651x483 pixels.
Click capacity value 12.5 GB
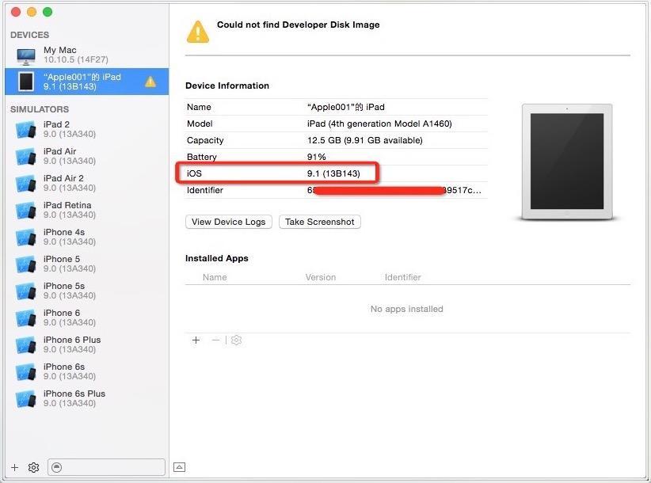365,140
